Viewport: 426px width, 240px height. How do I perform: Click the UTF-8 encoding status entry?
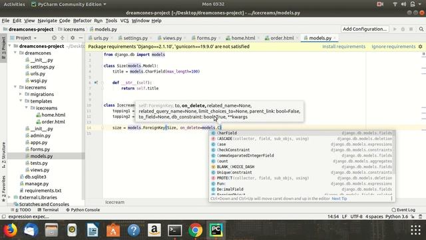(x=357, y=217)
